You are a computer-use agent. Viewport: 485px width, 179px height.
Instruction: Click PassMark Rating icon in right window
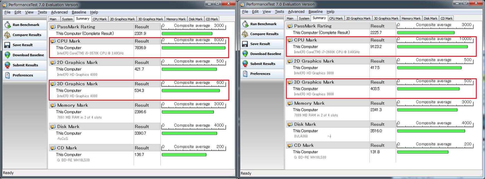point(290,26)
